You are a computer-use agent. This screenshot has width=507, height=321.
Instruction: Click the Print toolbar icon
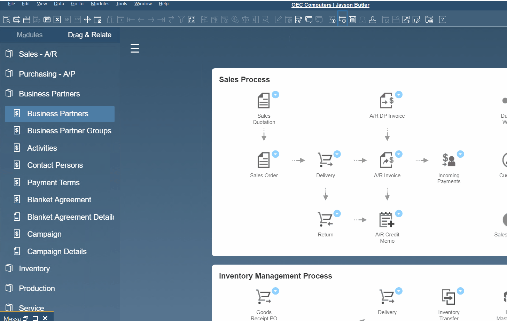point(16,20)
